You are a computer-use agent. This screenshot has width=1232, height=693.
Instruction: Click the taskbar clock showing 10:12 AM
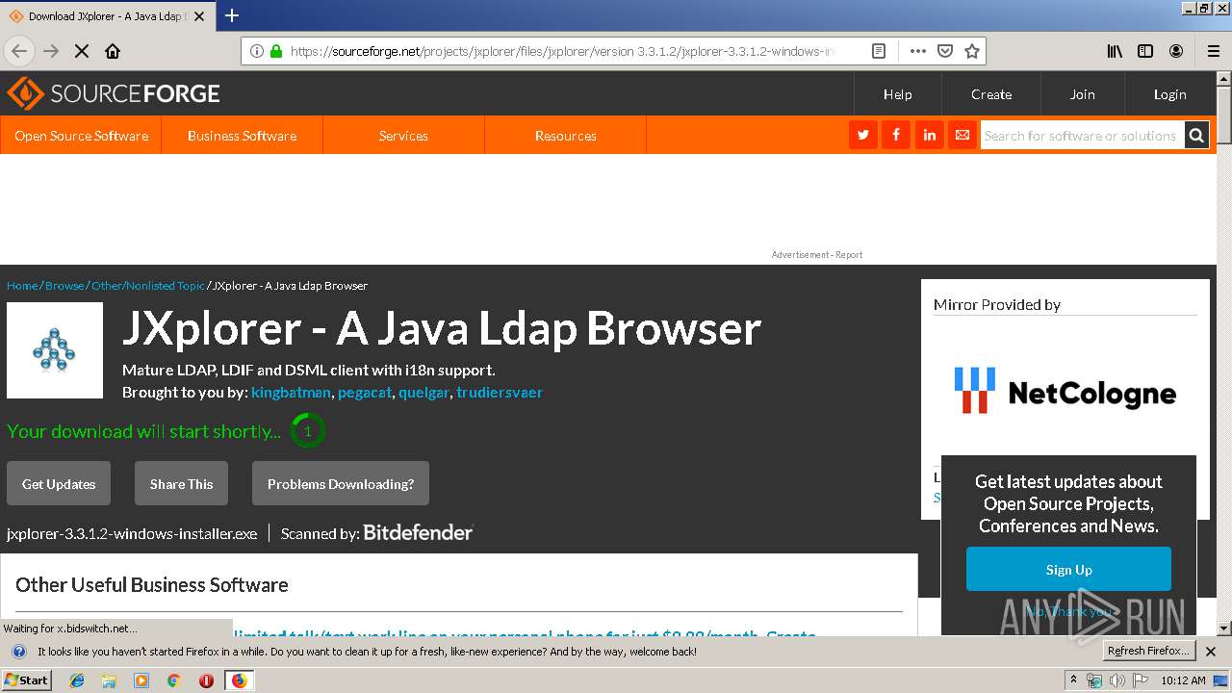pos(1183,680)
